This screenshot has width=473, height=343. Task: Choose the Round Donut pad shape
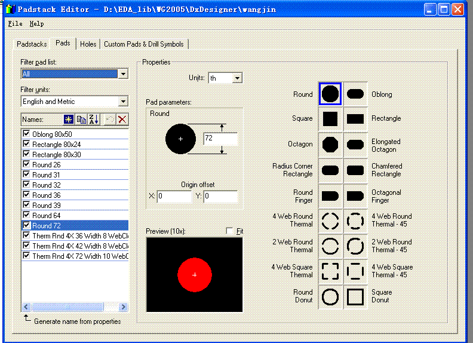(x=330, y=297)
